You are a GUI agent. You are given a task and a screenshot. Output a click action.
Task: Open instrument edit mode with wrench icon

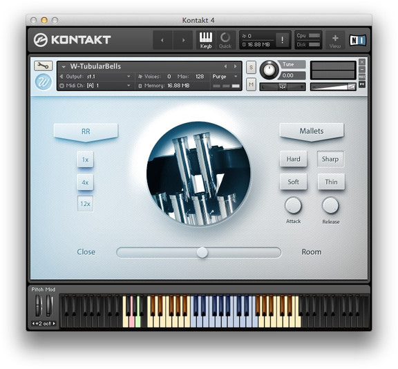click(43, 66)
